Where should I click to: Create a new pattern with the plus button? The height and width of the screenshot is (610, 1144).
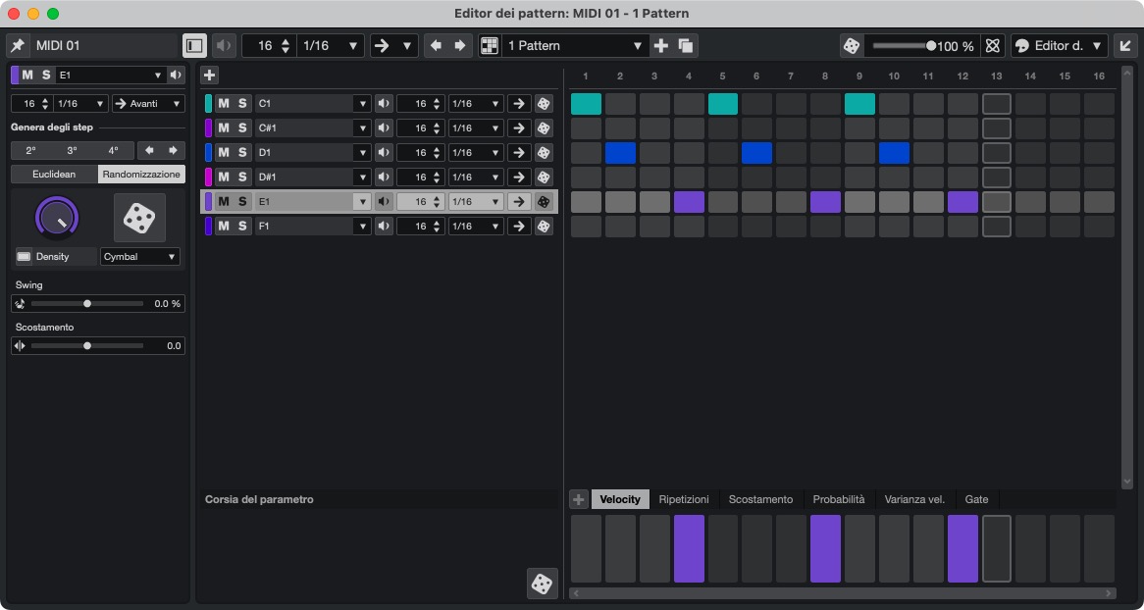663,45
